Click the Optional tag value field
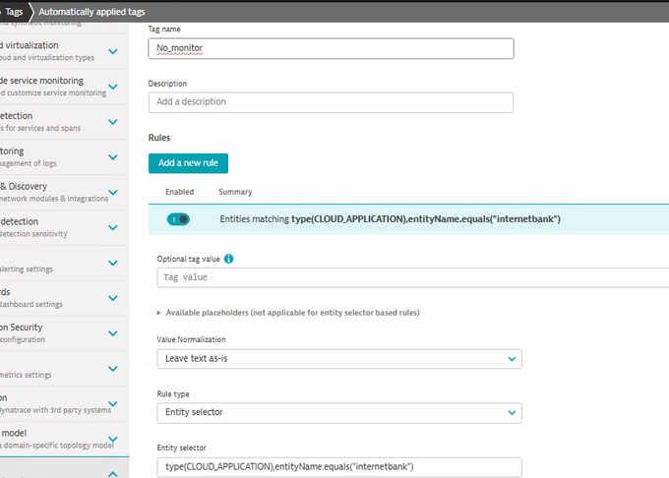Image resolution: width=669 pixels, height=478 pixels. (413, 277)
